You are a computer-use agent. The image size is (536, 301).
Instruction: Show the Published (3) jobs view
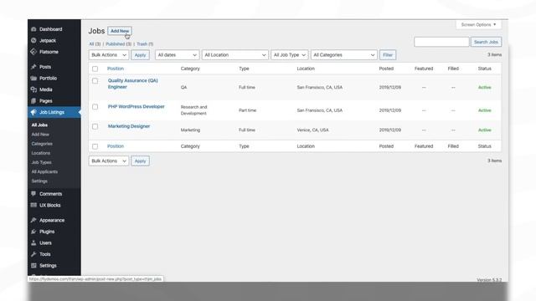118,44
